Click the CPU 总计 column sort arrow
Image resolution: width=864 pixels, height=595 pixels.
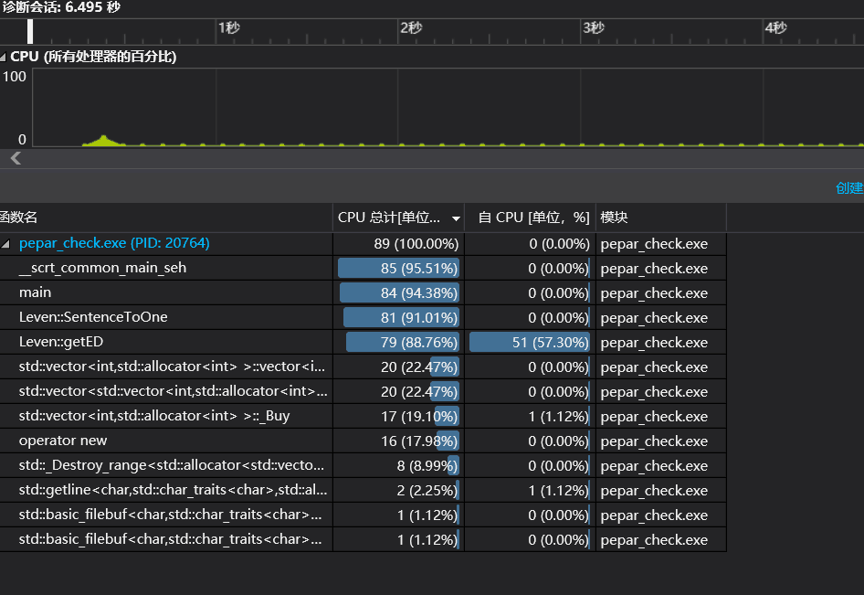457,218
